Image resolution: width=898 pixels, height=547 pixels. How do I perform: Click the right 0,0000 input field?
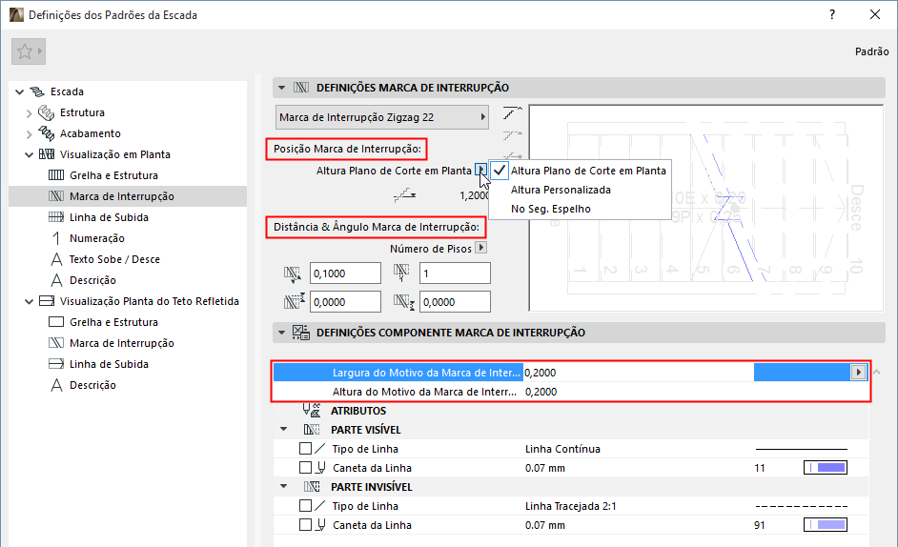point(455,302)
